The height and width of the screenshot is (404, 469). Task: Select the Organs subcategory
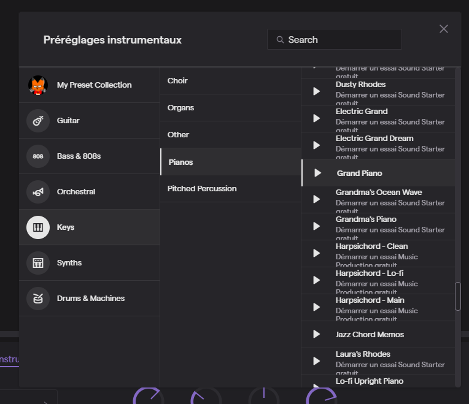point(180,108)
